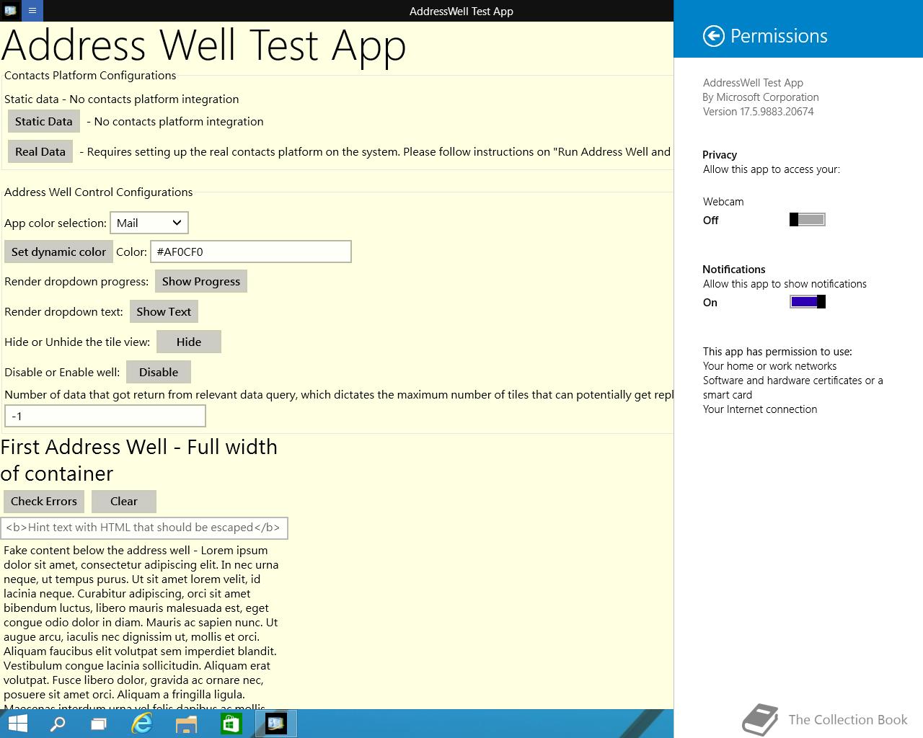The width and height of the screenshot is (923, 738).
Task: Click Set dynamic color button
Action: point(58,252)
